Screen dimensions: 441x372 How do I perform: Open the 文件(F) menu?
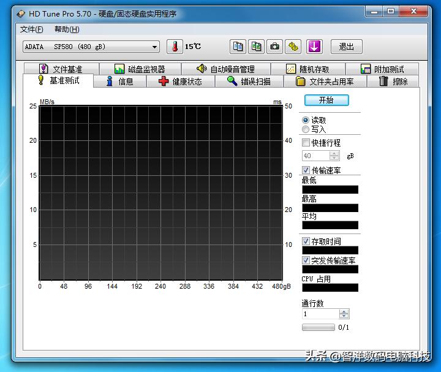32,29
